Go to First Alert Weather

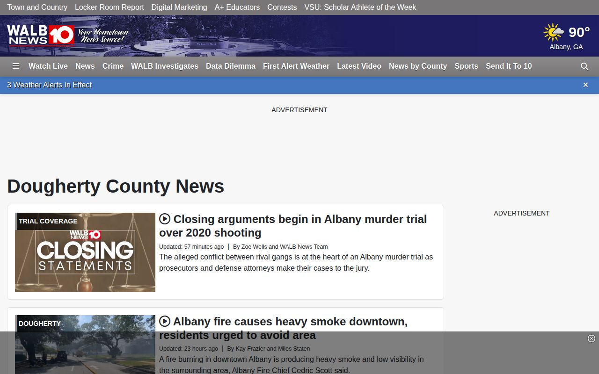296,66
